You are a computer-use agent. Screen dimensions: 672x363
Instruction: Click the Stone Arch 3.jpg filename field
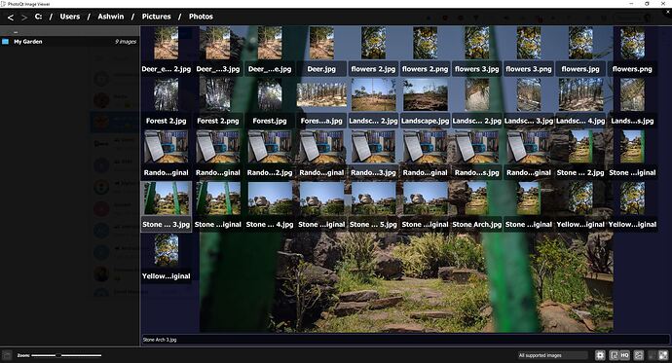coord(405,340)
